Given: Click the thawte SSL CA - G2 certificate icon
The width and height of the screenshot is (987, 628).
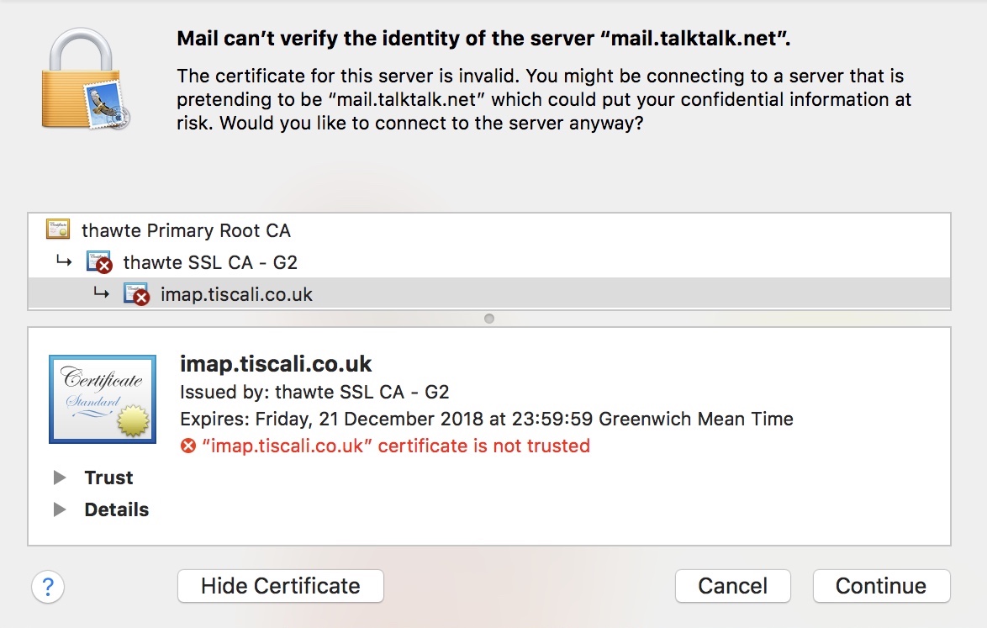Looking at the screenshot, I should (x=99, y=262).
